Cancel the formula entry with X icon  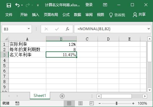tap(46, 29)
